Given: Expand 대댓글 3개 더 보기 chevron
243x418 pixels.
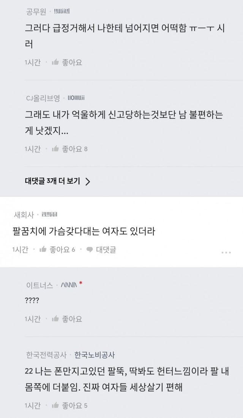Looking at the screenshot, I should click(x=88, y=181).
